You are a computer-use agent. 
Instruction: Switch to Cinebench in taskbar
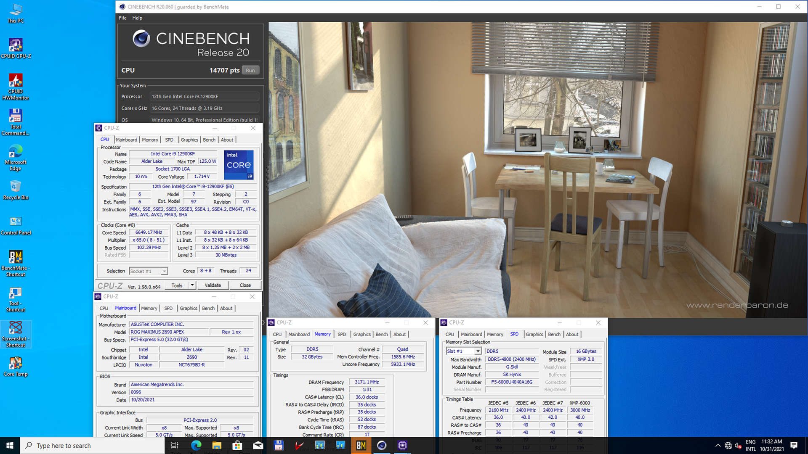pyautogui.click(x=382, y=445)
